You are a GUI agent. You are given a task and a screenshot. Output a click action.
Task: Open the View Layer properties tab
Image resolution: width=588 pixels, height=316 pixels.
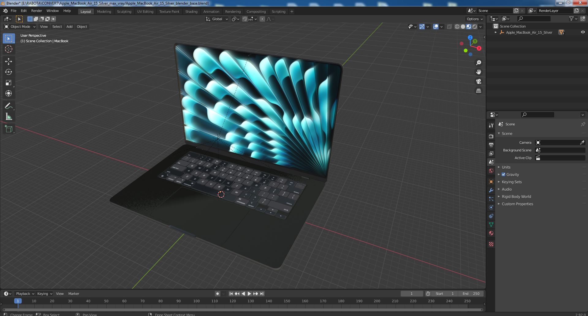491,153
